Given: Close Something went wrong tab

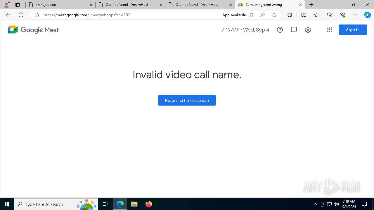Looking at the screenshot, I should (300, 5).
